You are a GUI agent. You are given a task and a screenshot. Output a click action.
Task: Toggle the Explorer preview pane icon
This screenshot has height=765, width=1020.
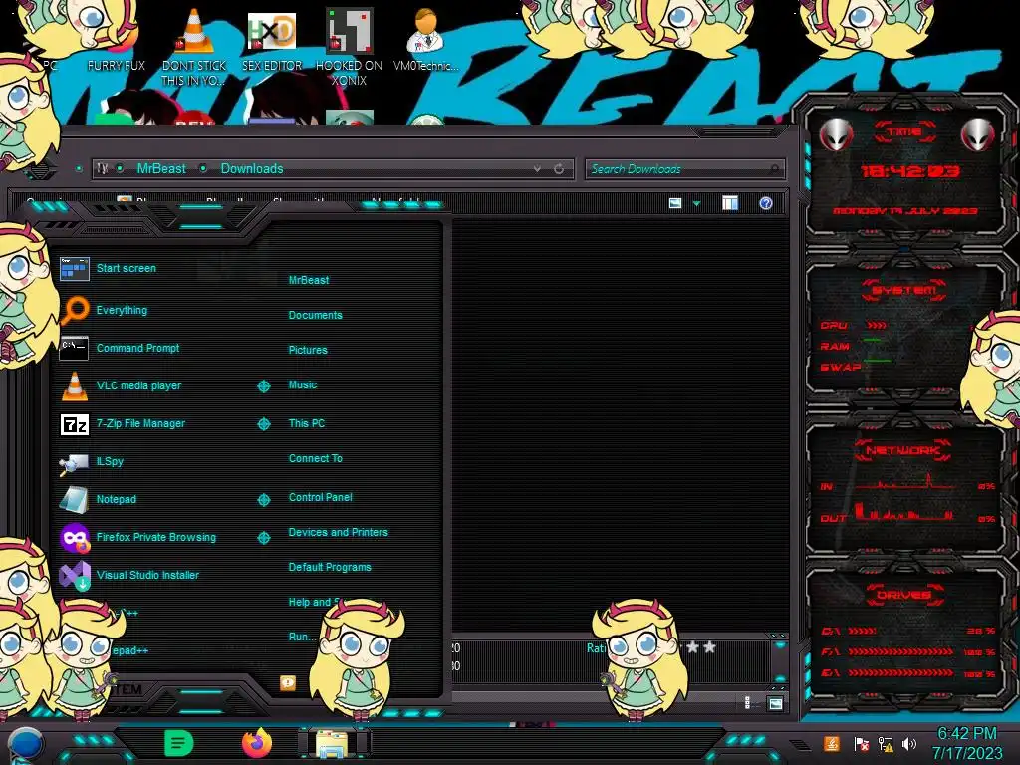point(730,203)
